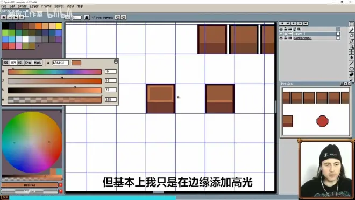Screen dimensions: 355x200
Task: Switch color picker to RGB mode
Action: pos(6,63)
